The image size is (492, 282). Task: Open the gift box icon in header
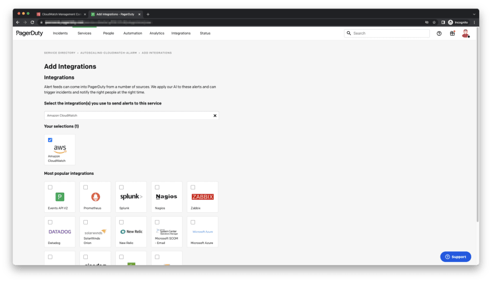pos(452,33)
